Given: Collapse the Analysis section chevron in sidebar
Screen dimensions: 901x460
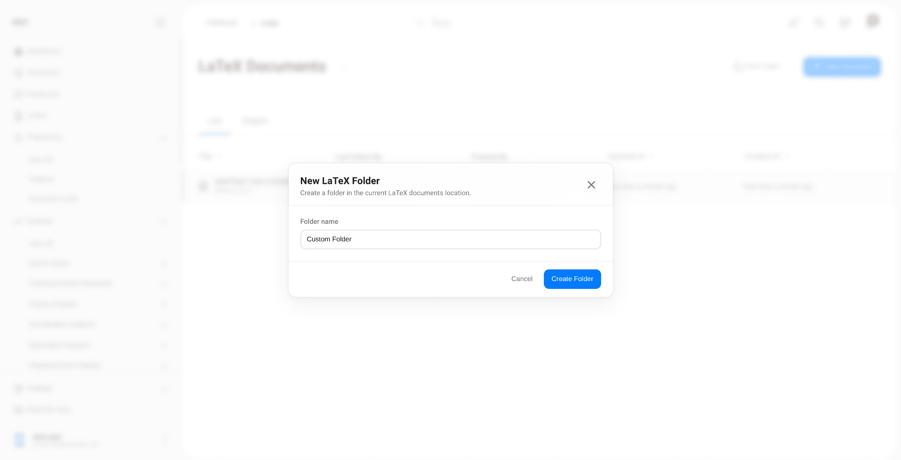Looking at the screenshot, I should coord(163,222).
